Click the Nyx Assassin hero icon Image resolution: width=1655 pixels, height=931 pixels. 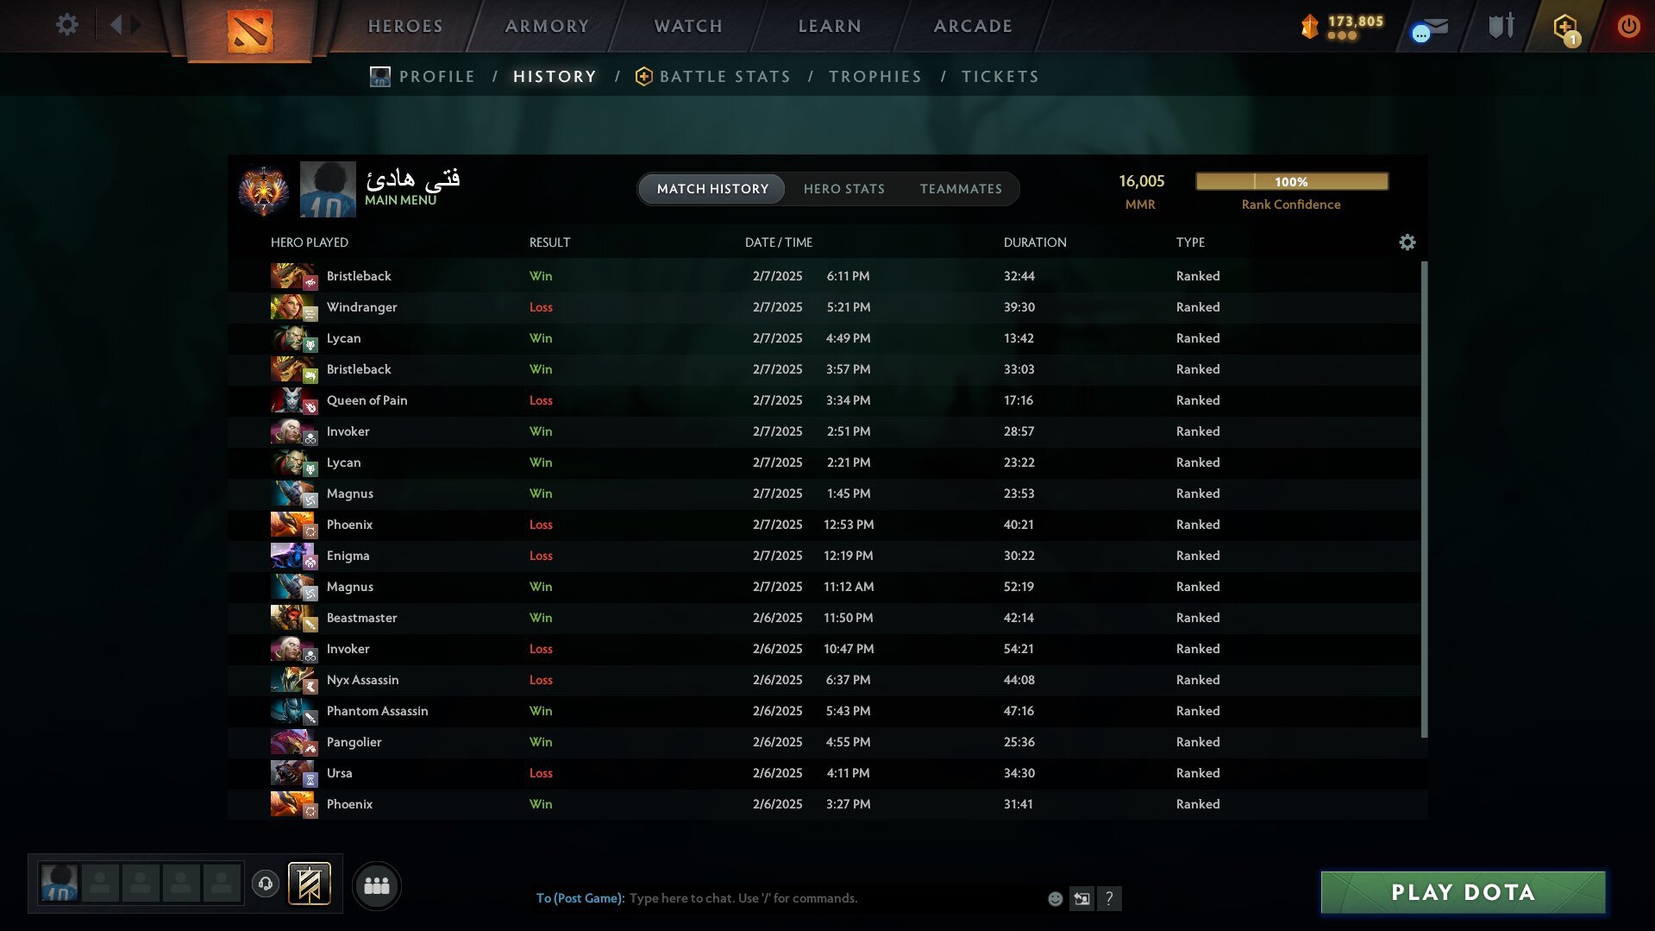click(x=293, y=680)
